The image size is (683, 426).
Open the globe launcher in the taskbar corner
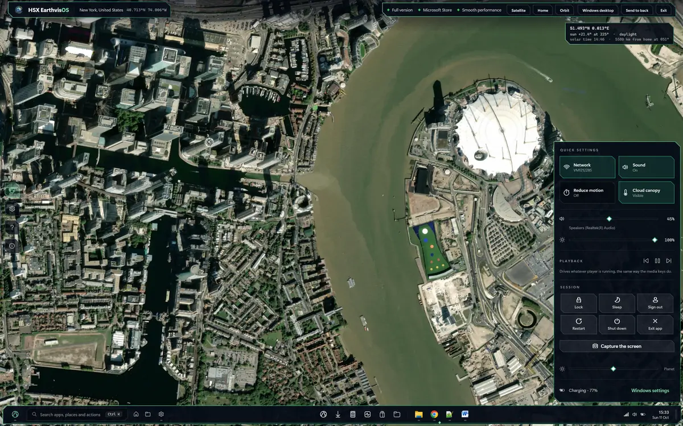[x=15, y=414]
